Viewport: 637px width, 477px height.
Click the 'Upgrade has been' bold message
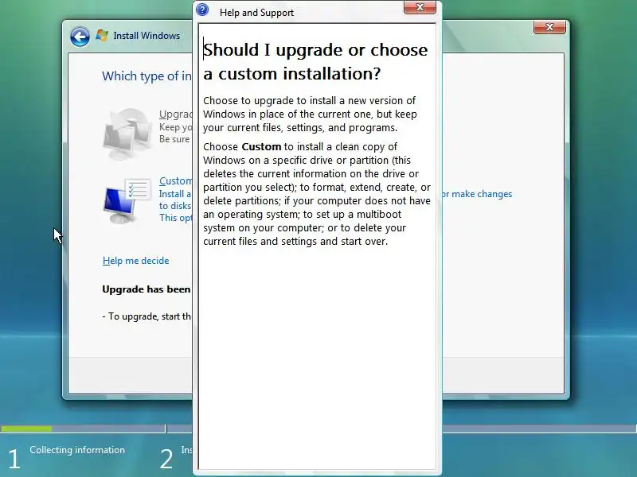147,289
